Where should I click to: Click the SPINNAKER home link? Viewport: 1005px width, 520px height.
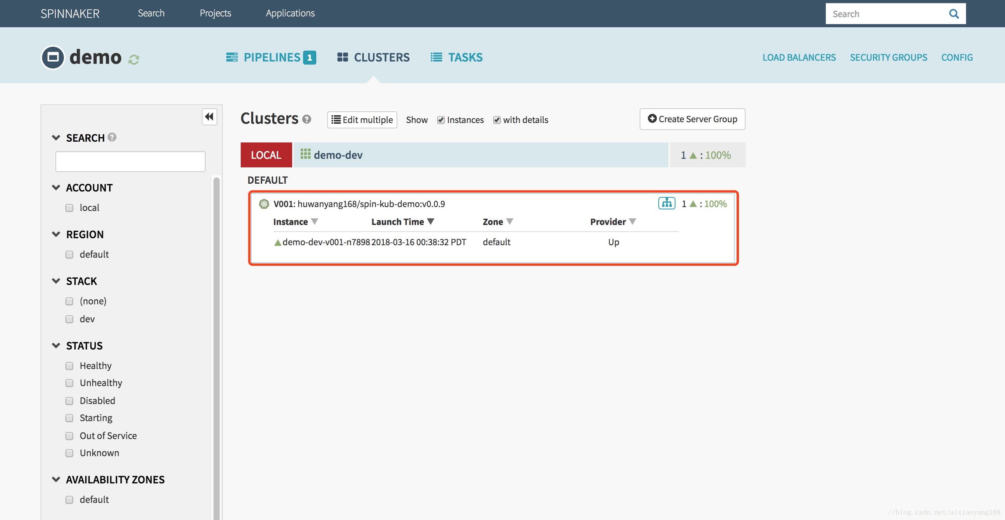[x=70, y=14]
